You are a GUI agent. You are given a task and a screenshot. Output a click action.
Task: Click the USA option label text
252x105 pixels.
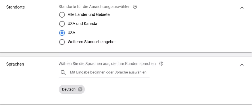pos(71,33)
